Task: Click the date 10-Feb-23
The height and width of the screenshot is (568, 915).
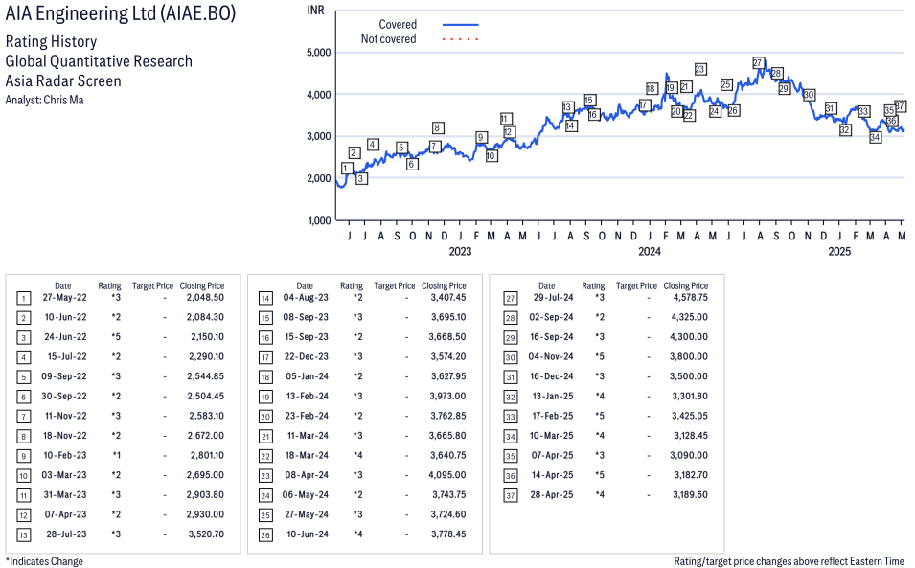Action: coord(65,455)
